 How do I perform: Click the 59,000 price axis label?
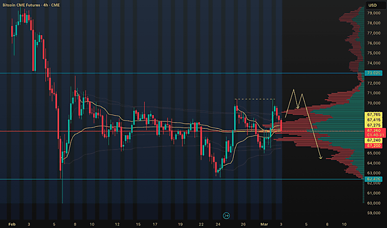coord(374,213)
